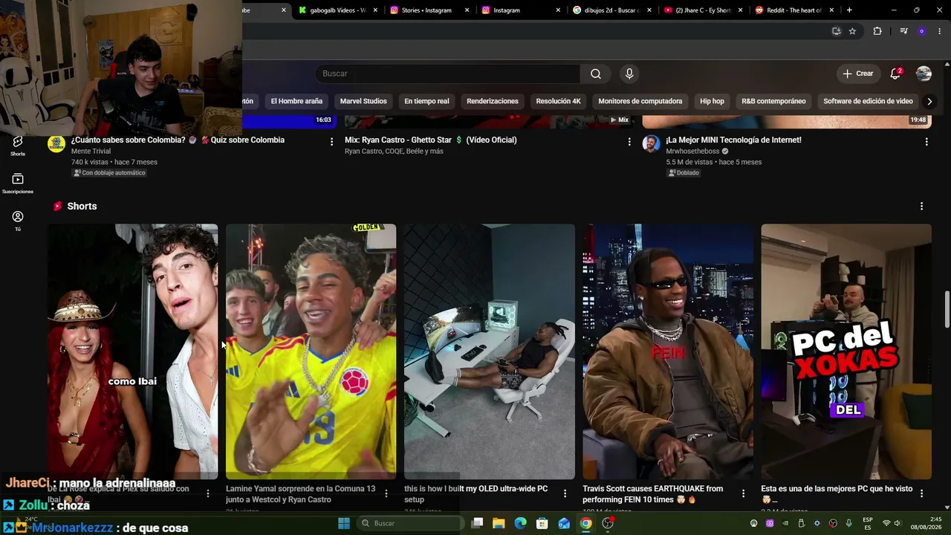Viewport: 951px width, 535px height.
Task: Open Shorts from the left sidebar
Action: coord(18,146)
